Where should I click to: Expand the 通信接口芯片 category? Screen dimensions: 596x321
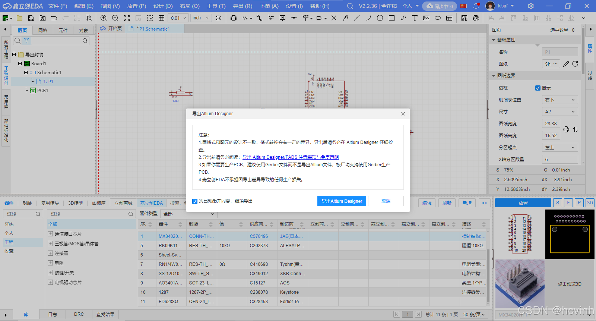click(x=50, y=234)
